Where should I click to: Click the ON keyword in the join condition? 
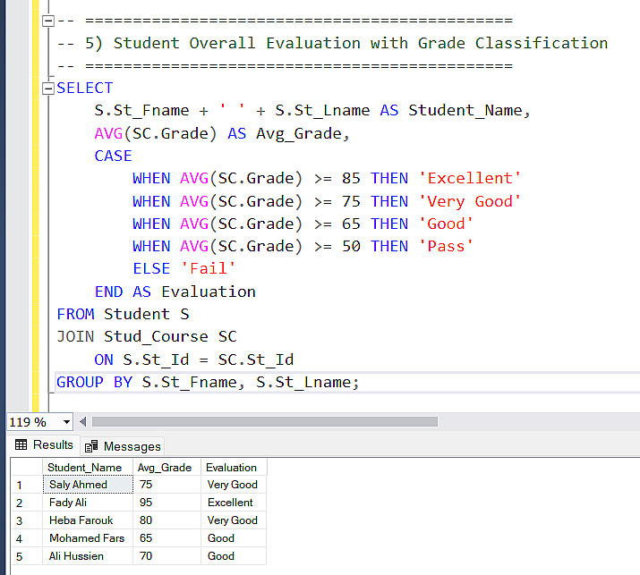click(104, 359)
